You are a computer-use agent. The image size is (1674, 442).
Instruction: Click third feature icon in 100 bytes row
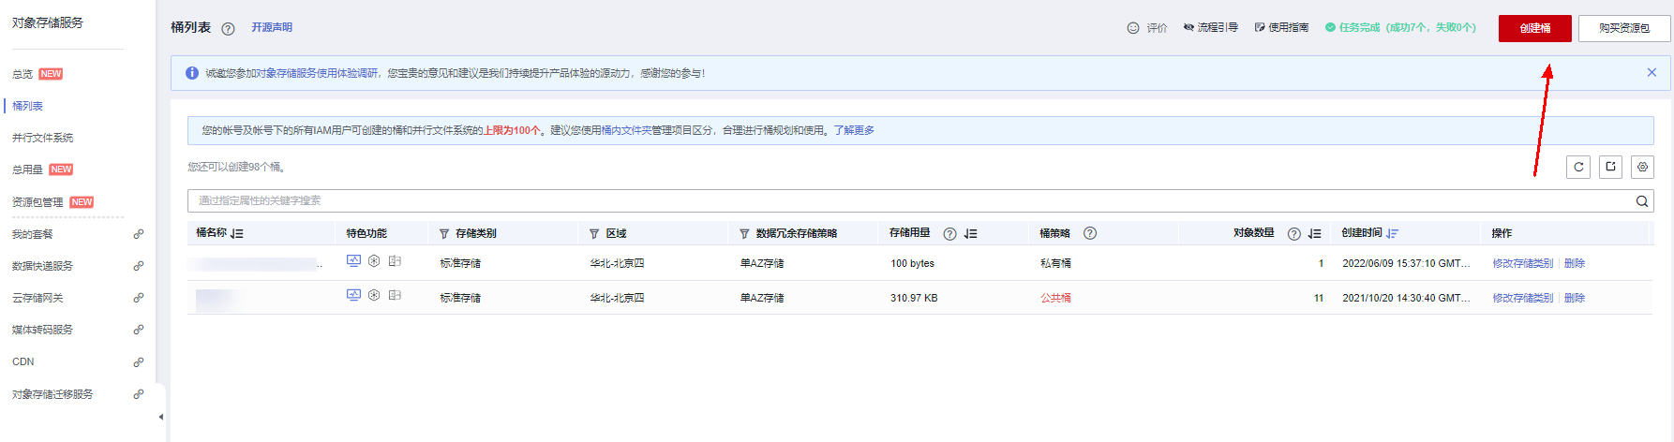point(395,261)
